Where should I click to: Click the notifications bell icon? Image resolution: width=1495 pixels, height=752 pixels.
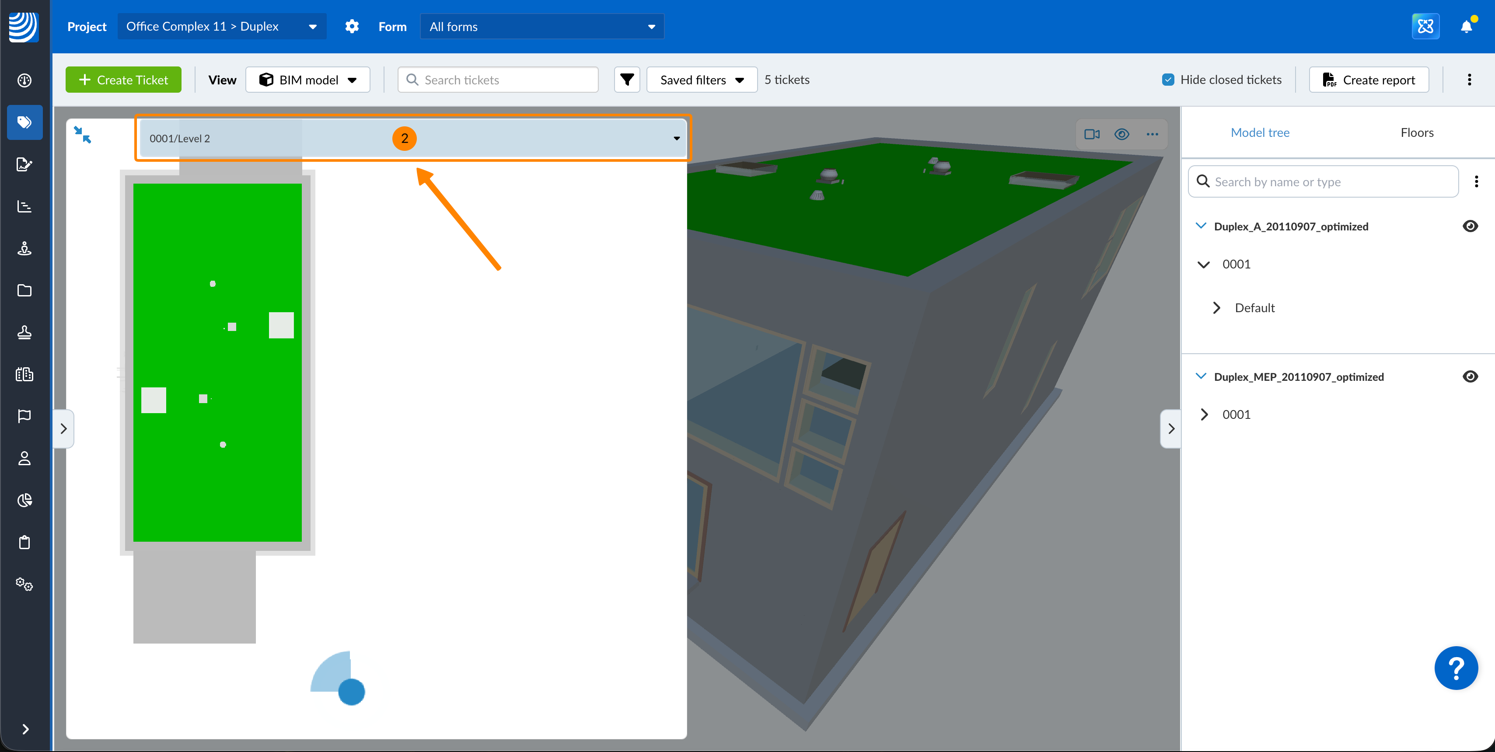pos(1466,27)
